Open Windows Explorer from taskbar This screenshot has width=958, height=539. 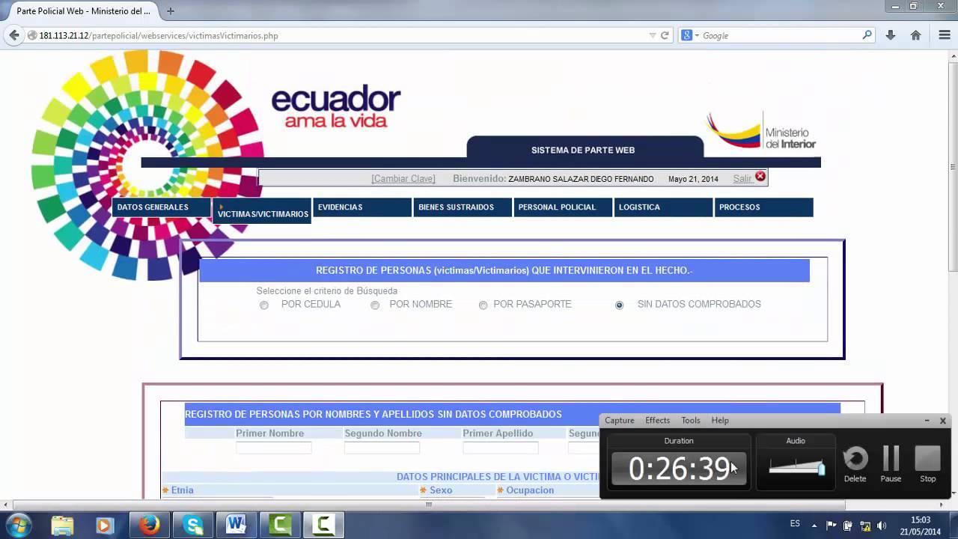[63, 526]
